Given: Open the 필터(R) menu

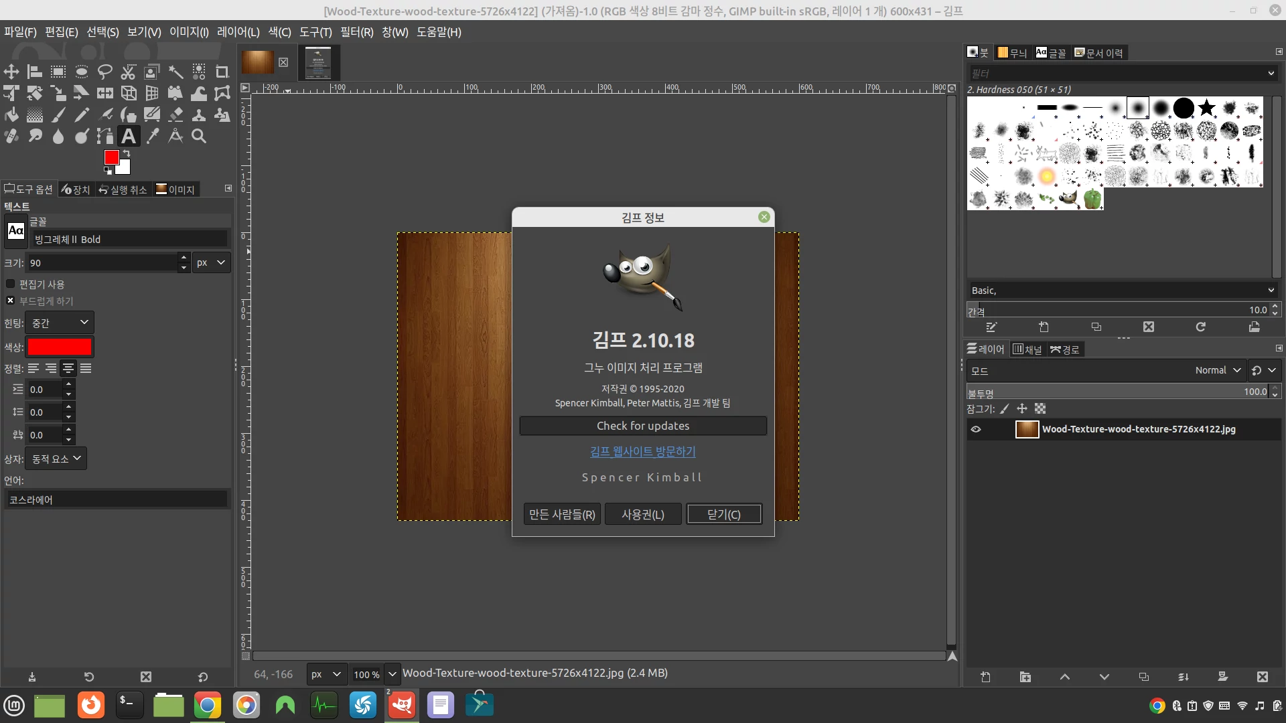Looking at the screenshot, I should pyautogui.click(x=356, y=32).
